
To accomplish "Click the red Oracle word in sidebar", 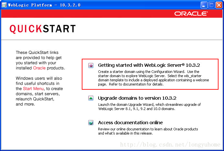I will pos(39,68).
